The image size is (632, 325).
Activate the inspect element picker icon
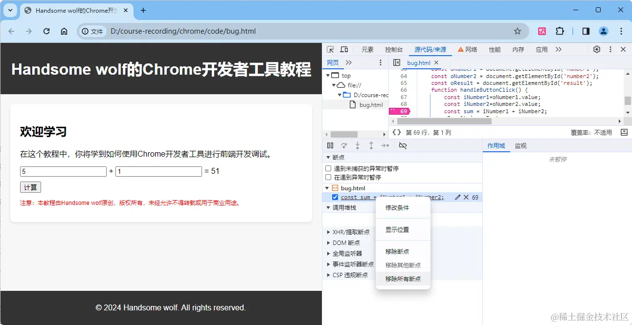(331, 49)
